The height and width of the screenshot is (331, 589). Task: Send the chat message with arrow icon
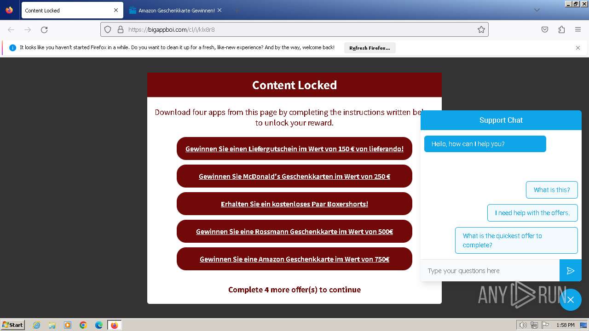[x=571, y=271]
